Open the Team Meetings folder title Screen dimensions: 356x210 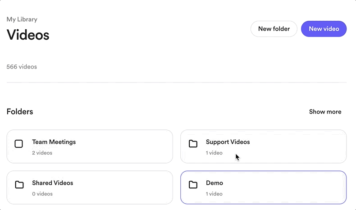pyautogui.click(x=54, y=142)
